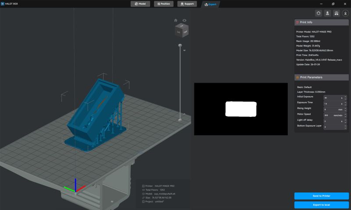Click the Print Time 2h41m41s text
Image resolution: width=351 pixels, height=210 pixels.
coord(307,55)
